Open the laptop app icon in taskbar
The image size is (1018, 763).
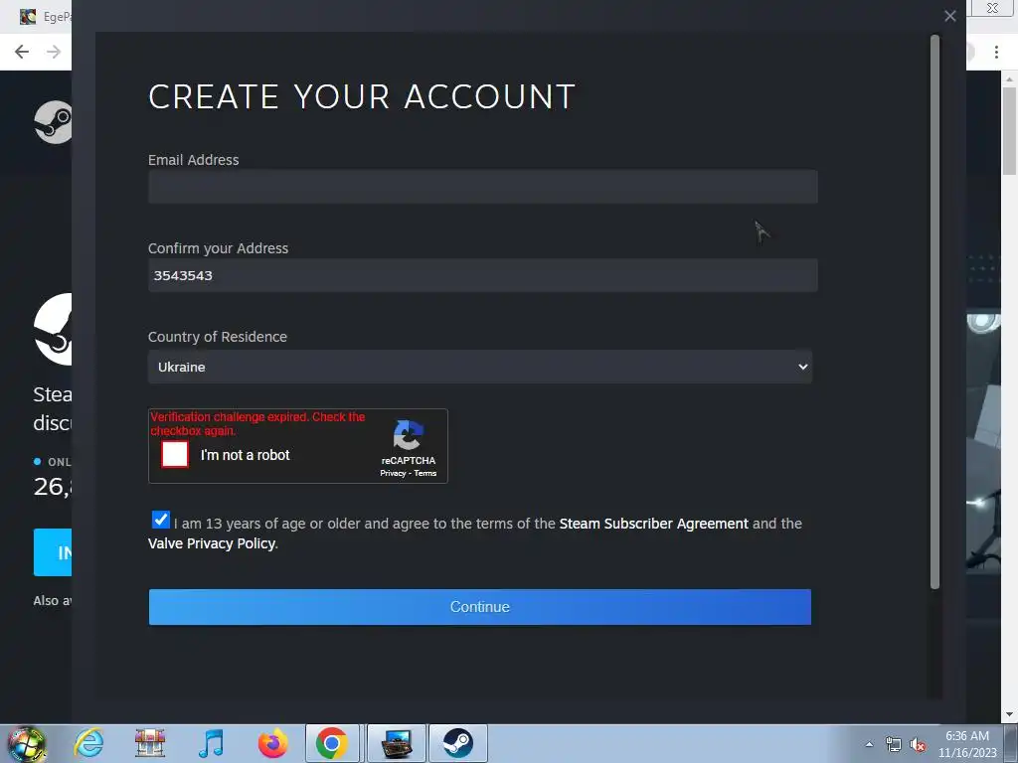397,743
